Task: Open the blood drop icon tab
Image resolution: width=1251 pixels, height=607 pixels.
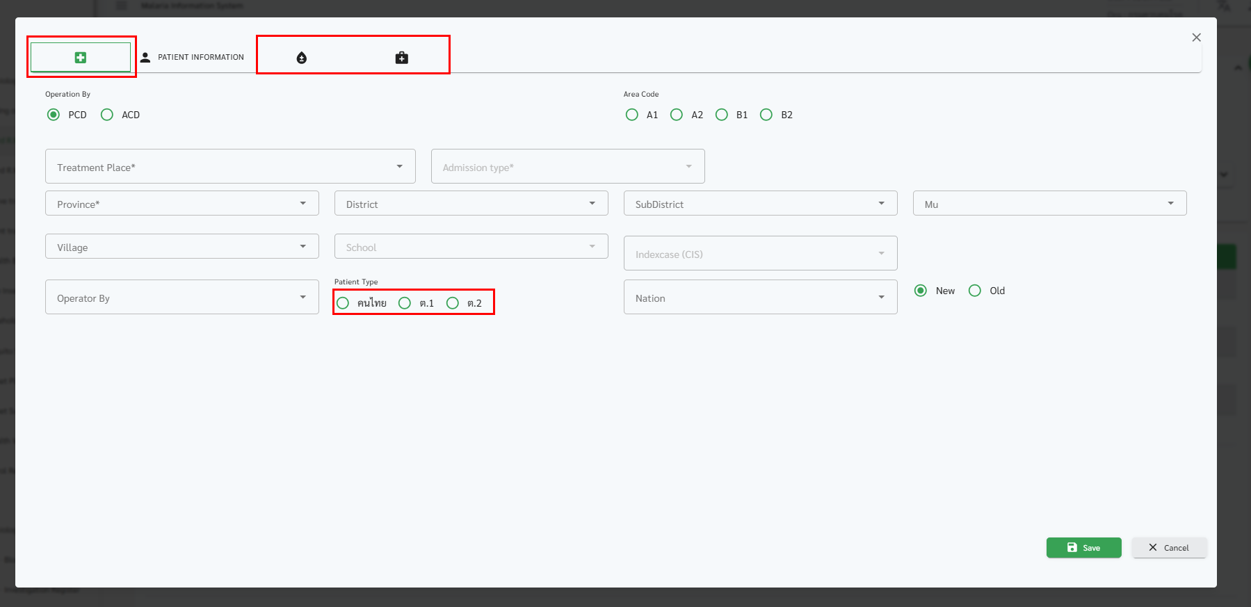Action: pos(301,58)
